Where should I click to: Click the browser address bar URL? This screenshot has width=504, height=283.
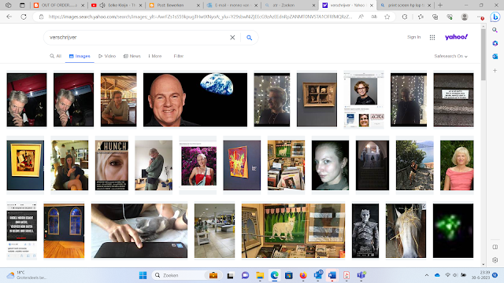click(200, 17)
